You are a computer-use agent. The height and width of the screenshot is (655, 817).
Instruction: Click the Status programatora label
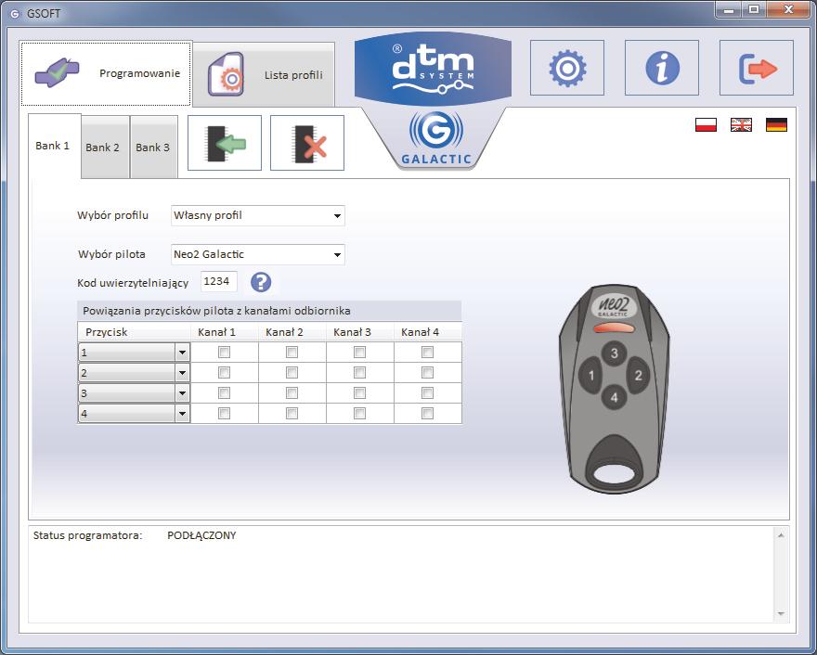[x=87, y=535]
